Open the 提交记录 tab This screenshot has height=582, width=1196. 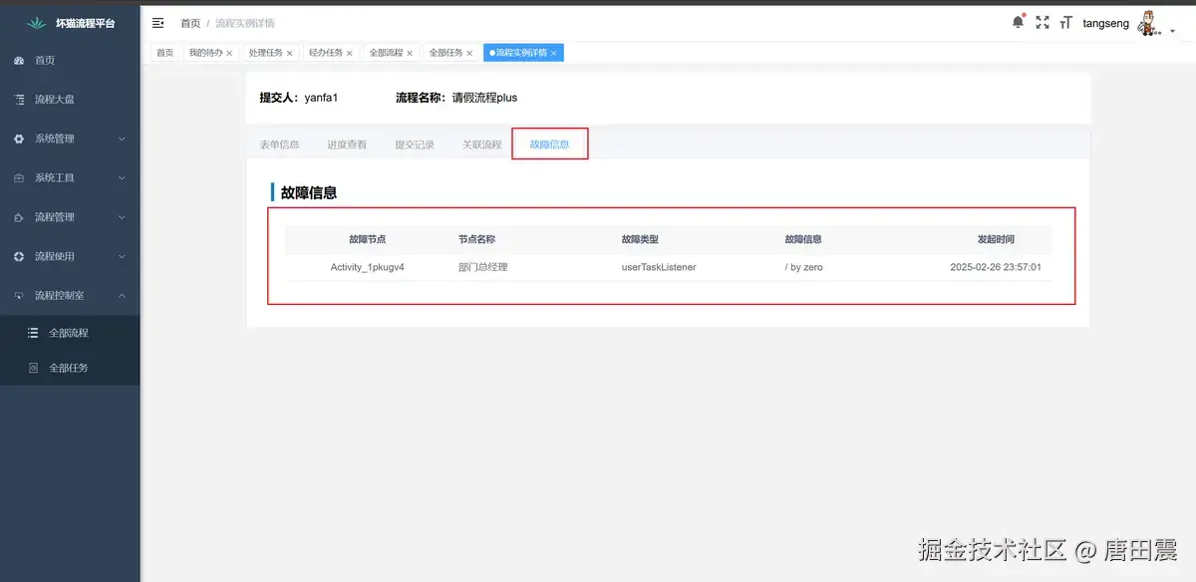click(415, 145)
